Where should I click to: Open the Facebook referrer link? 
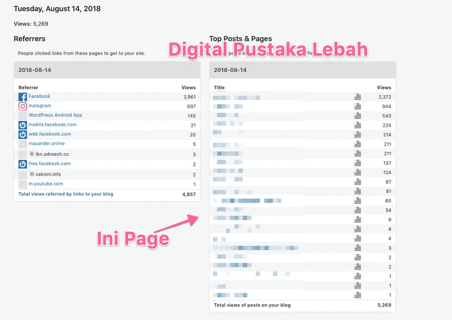40,96
